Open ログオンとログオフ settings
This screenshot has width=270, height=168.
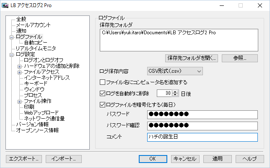[44, 60]
